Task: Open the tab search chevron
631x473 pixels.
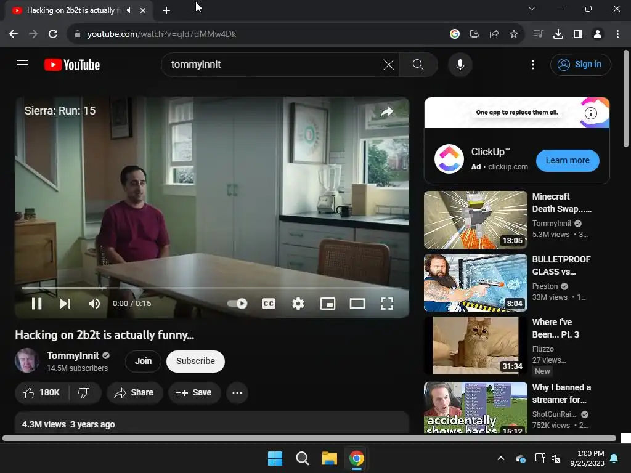Action: click(x=532, y=9)
